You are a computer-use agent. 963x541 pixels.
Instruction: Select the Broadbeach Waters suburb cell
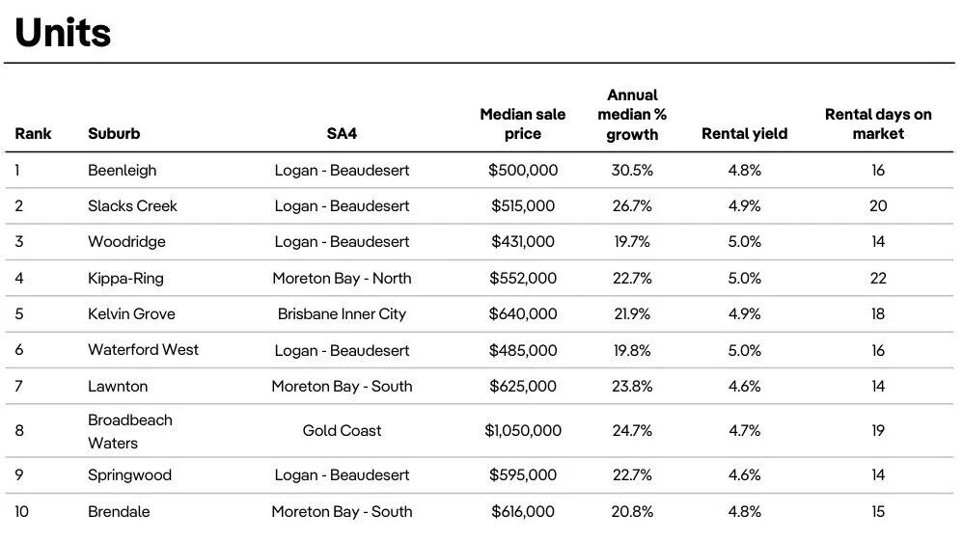[129, 431]
